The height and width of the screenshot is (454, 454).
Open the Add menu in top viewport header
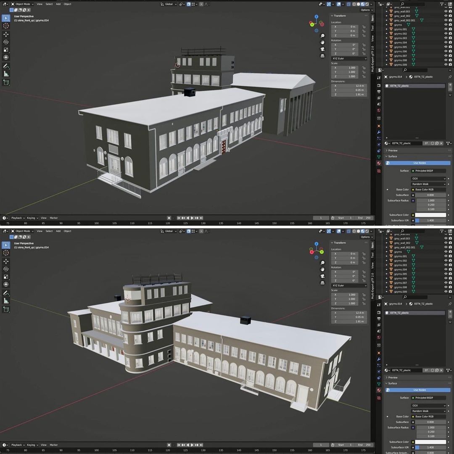[x=58, y=4]
